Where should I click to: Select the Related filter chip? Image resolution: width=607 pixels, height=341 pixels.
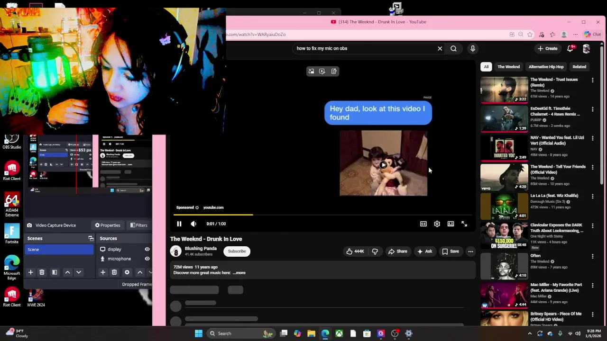579,67
